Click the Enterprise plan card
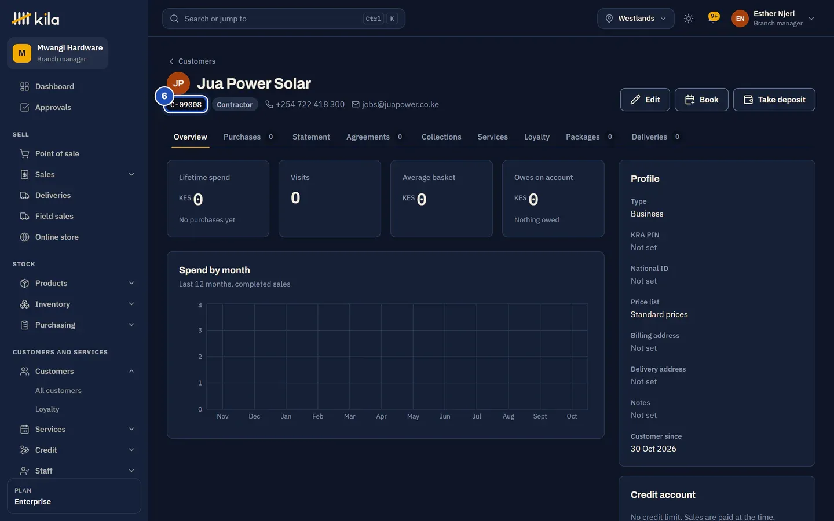This screenshot has width=834, height=521. (74, 496)
